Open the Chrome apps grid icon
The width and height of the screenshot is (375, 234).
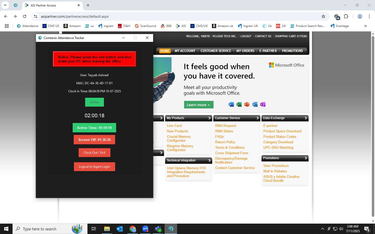[x=7, y=26]
